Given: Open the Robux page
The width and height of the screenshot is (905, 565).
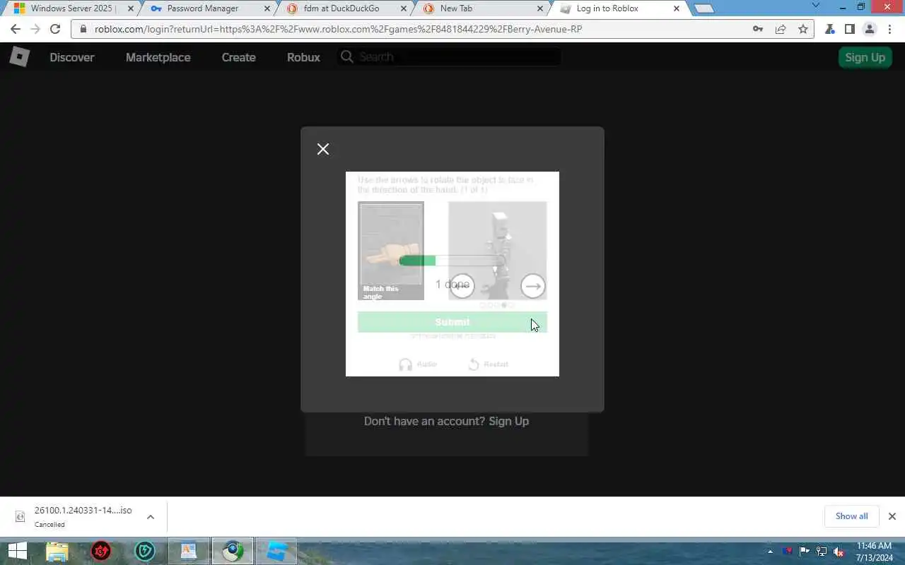Looking at the screenshot, I should (x=303, y=57).
